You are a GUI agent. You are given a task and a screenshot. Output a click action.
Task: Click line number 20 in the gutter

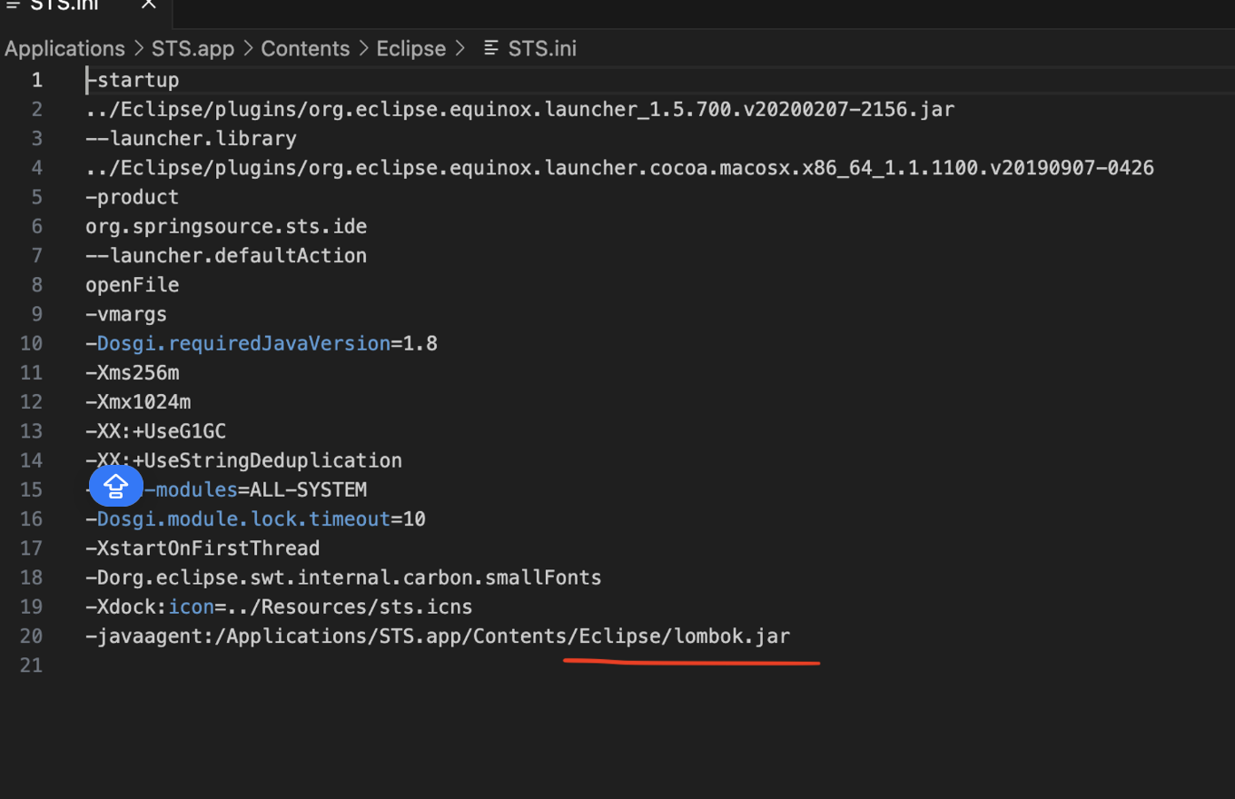(x=32, y=636)
